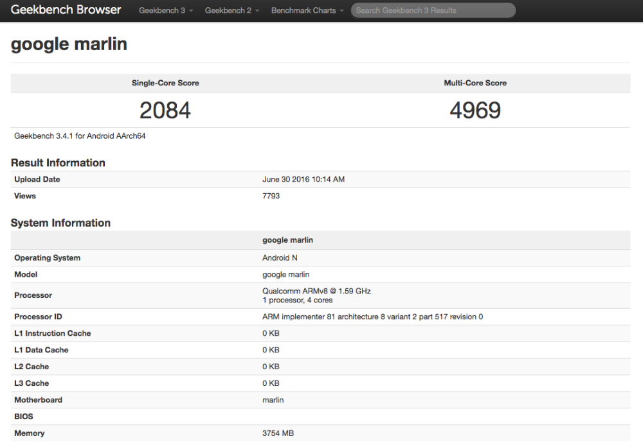This screenshot has height=443, width=643.
Task: Expand the Geekbench 2 dropdown menu
Action: tap(231, 11)
